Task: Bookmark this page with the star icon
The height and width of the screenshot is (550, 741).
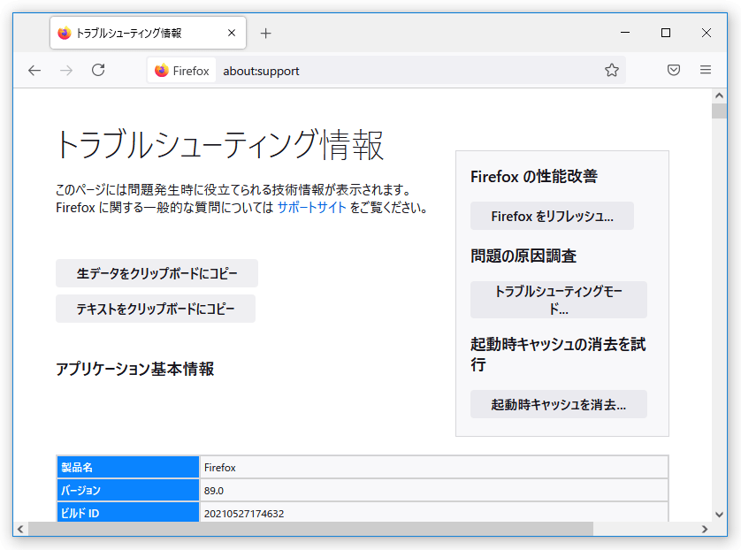Action: coord(612,71)
